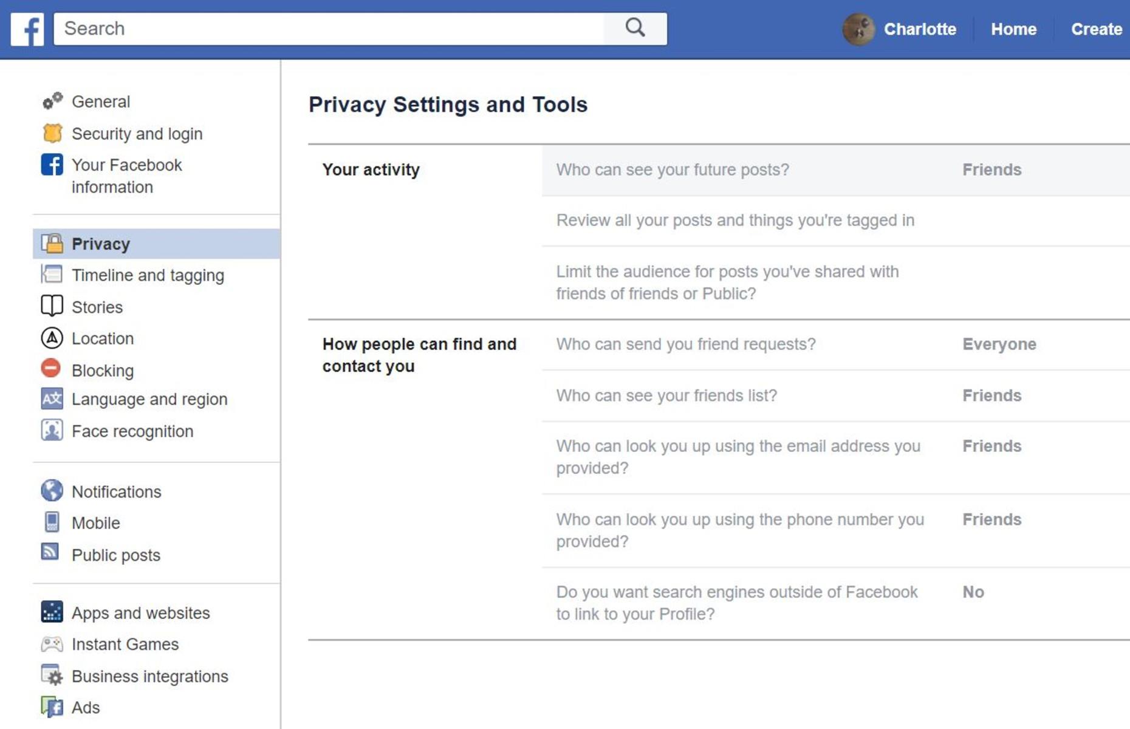Open the Home link
This screenshot has width=1130, height=729.
(x=1013, y=29)
